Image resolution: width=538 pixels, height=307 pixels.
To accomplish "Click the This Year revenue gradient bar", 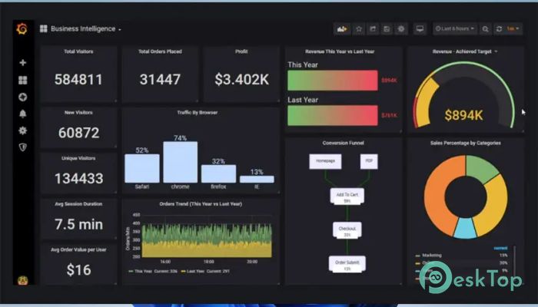I will point(333,81).
